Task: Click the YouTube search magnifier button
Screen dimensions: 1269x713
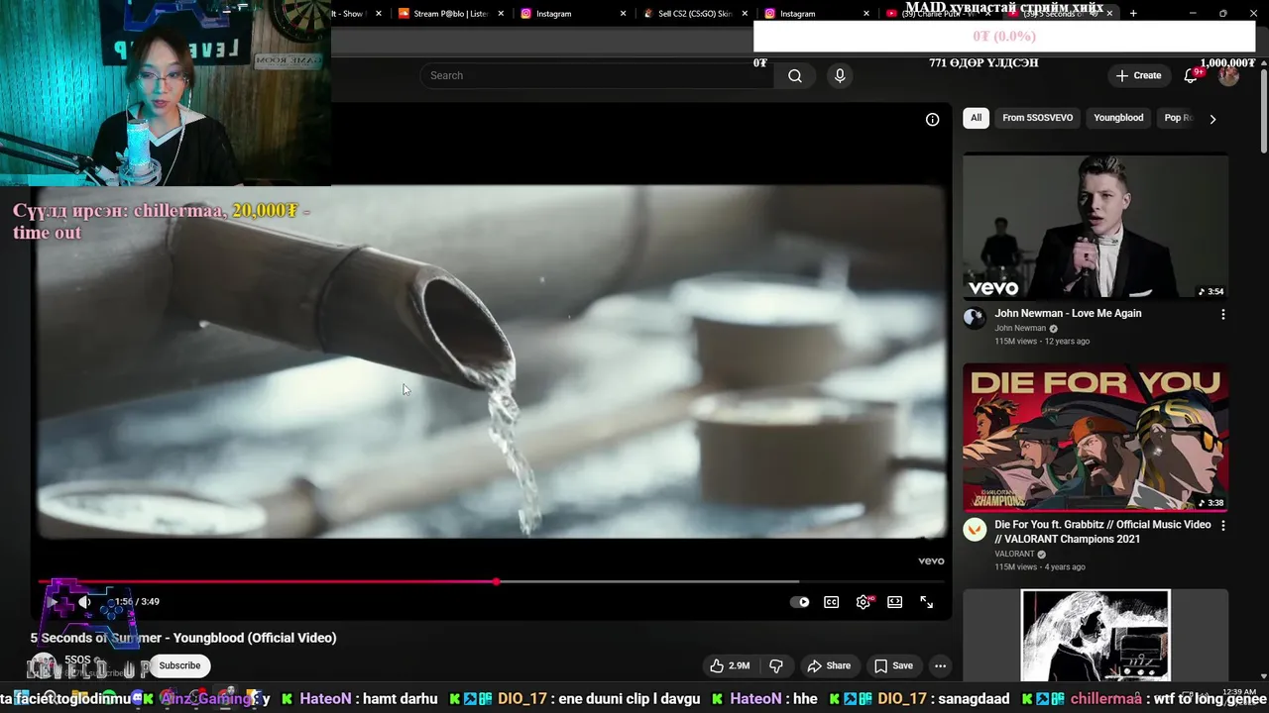Action: click(x=795, y=75)
